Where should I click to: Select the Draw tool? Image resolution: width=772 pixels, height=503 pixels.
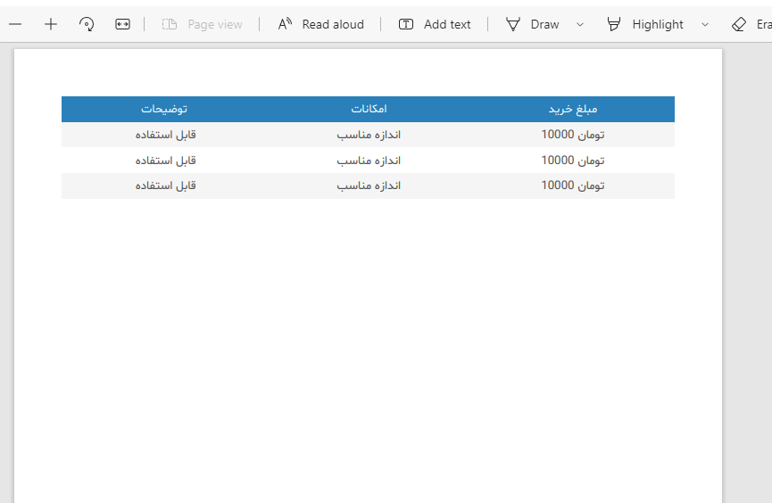[x=533, y=24]
